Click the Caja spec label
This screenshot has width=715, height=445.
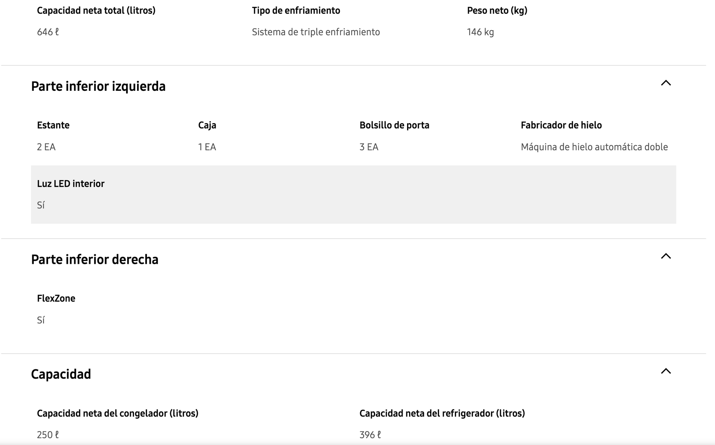[x=207, y=125]
